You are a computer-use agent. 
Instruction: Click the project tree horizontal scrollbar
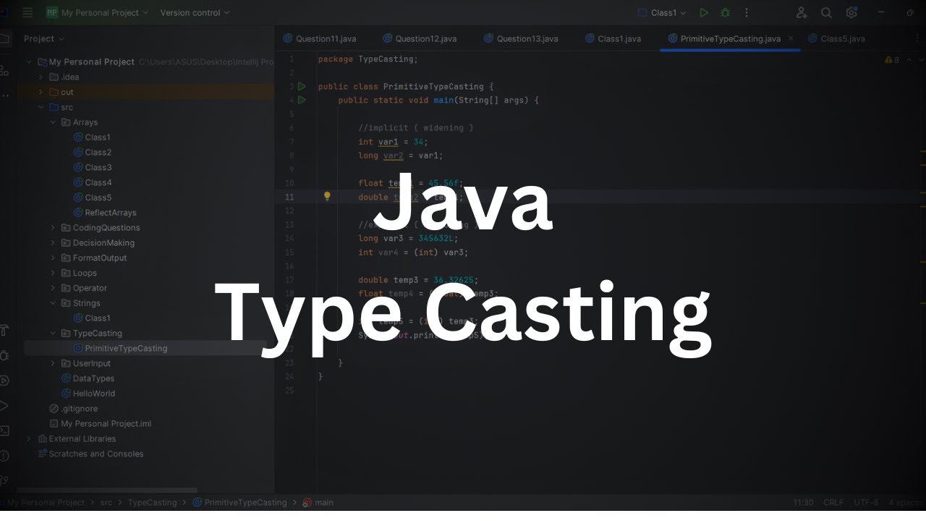tap(107, 491)
